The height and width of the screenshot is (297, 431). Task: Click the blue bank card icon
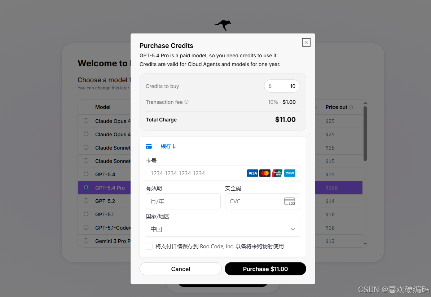point(149,146)
